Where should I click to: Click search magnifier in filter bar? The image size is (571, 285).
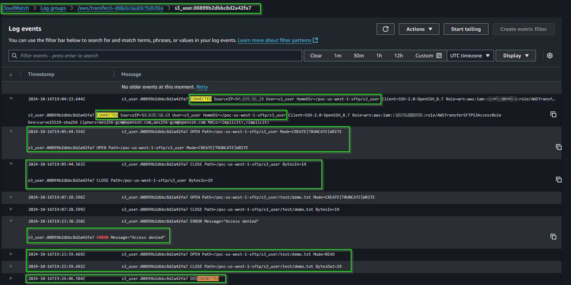click(x=14, y=56)
